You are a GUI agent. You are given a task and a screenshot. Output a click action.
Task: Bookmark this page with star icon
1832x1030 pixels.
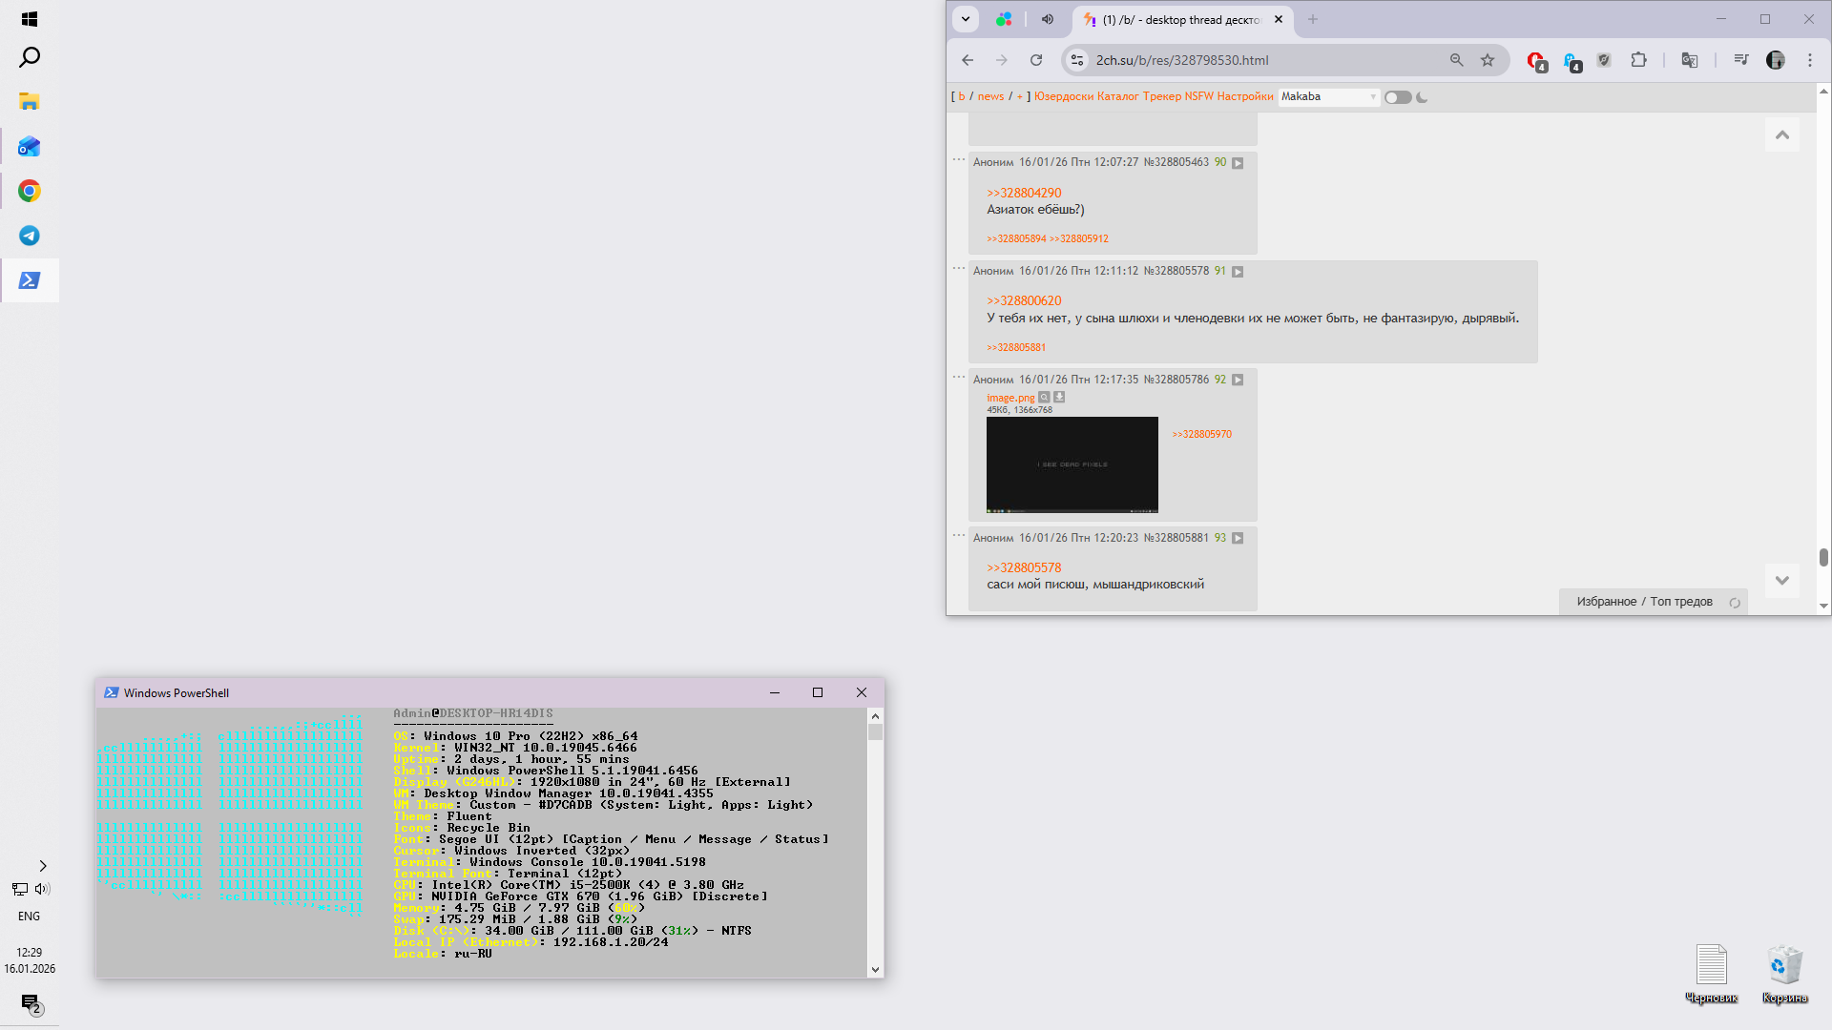coord(1488,60)
